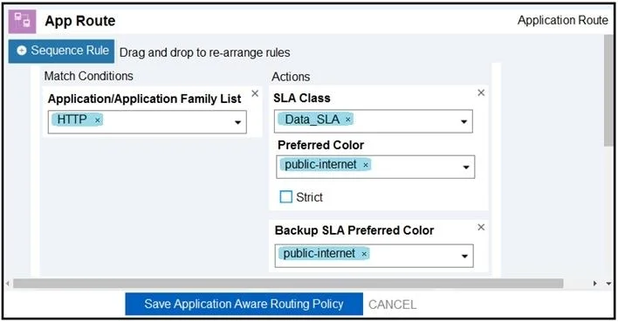Expand the Application Family List dropdown

[x=237, y=122]
